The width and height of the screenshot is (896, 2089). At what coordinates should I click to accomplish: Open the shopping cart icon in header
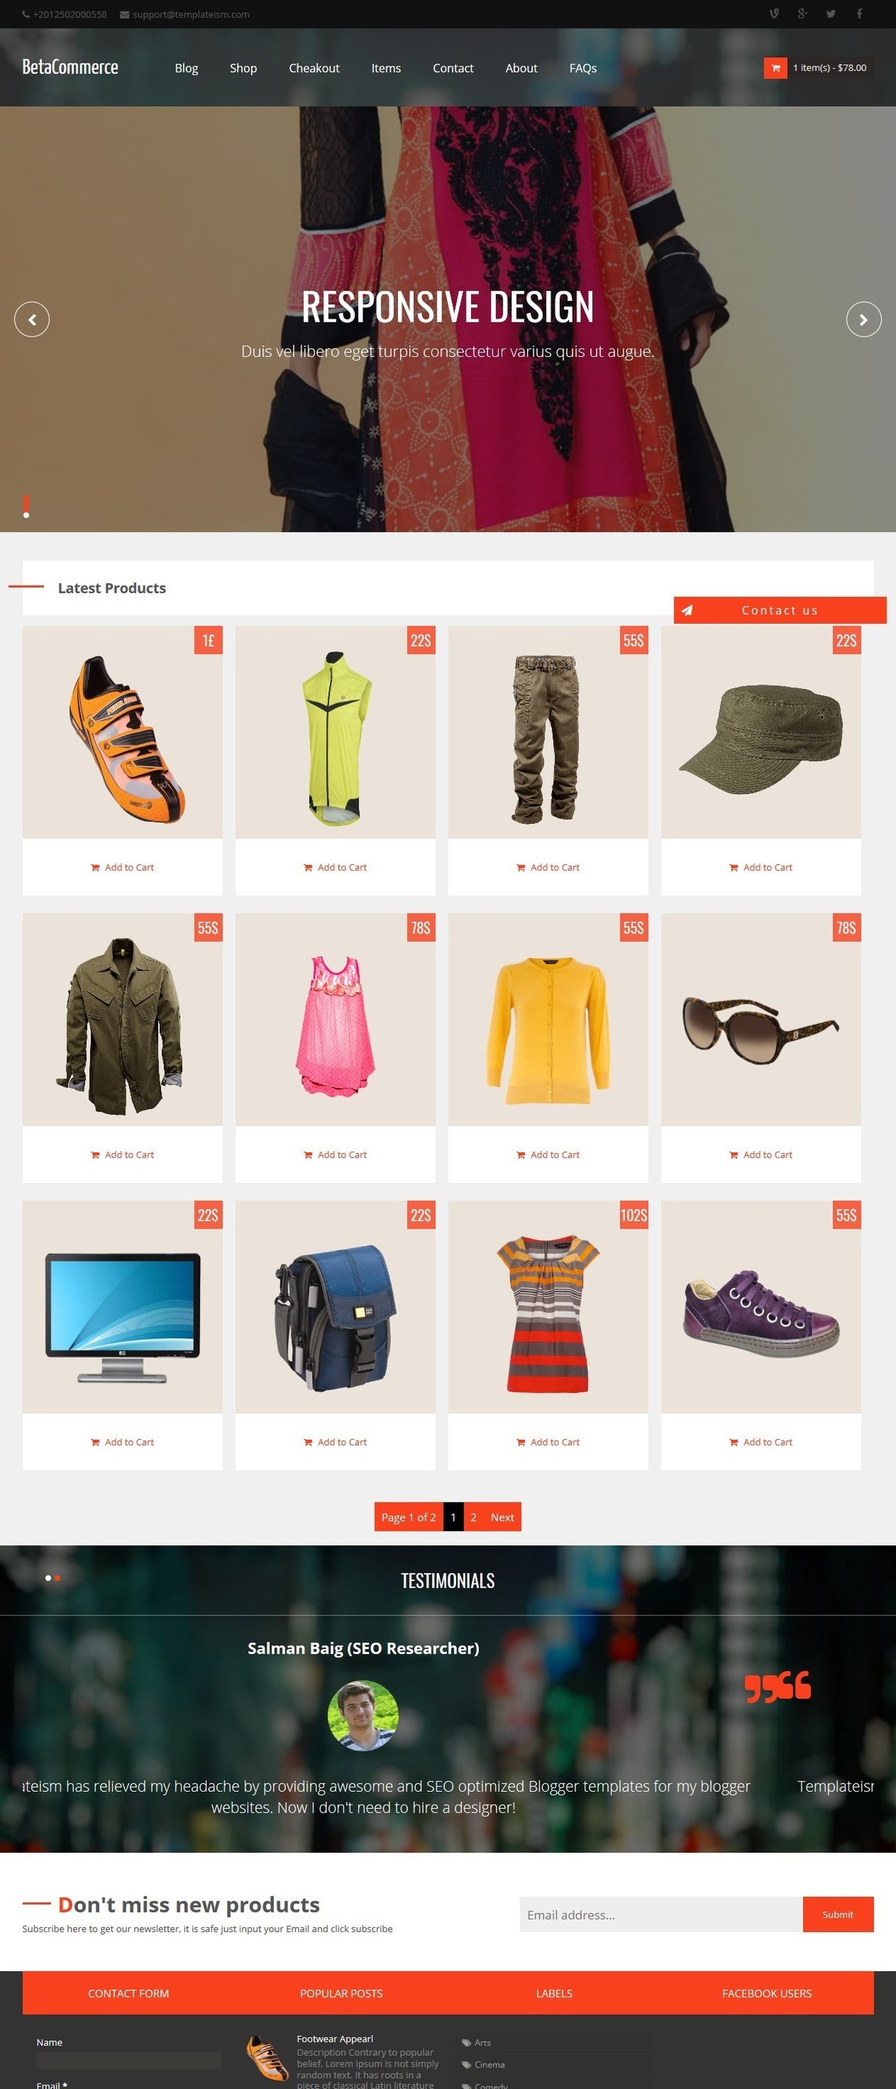(775, 68)
